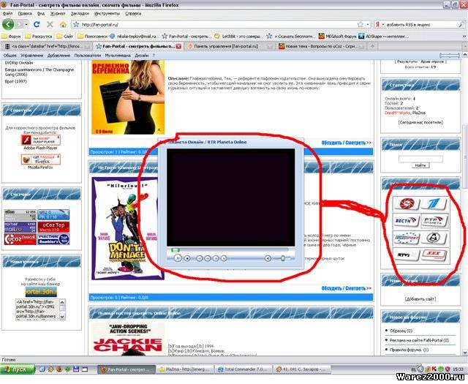The width and height of the screenshot is (468, 384).
Task: Expand the Дизайн admin bar menu
Action: click(x=142, y=56)
